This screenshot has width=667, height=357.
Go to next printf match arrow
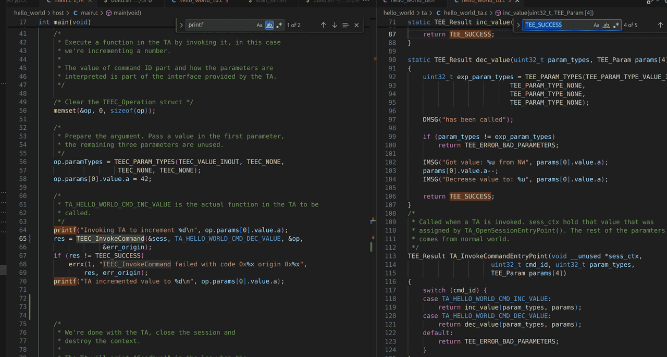pyautogui.click(x=335, y=25)
